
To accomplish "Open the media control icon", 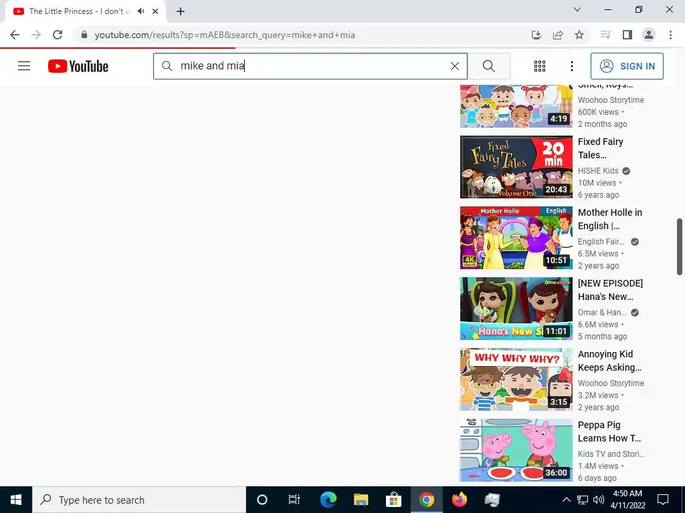I will tap(605, 35).
